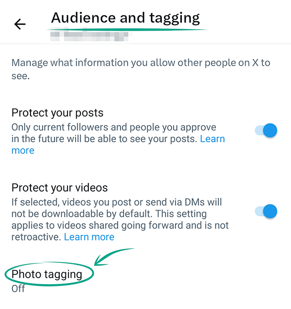Turn off the Protect your videos switch

coord(266,211)
